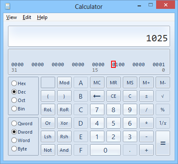This screenshot has height=164, width=178.
Task: Click the C clear button next to CE
Action: 130,96
